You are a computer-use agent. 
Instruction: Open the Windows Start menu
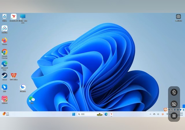[74, 114]
